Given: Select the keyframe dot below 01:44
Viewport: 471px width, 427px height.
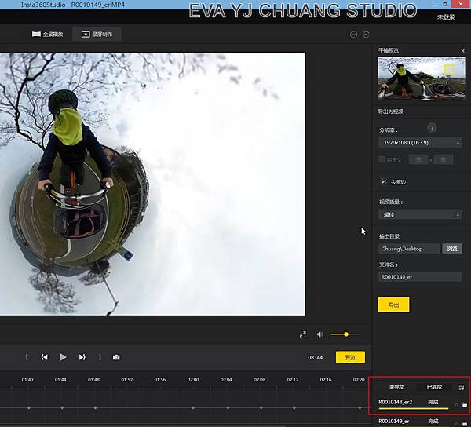Looking at the screenshot, I should pyautogui.click(x=62, y=408).
